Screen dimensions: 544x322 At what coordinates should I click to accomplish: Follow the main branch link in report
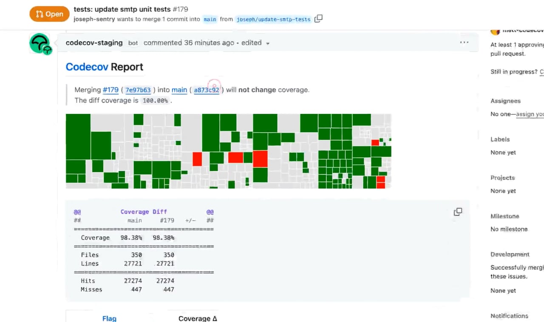click(x=179, y=90)
